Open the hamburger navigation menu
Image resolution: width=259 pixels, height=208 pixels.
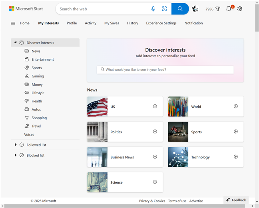(x=13, y=23)
